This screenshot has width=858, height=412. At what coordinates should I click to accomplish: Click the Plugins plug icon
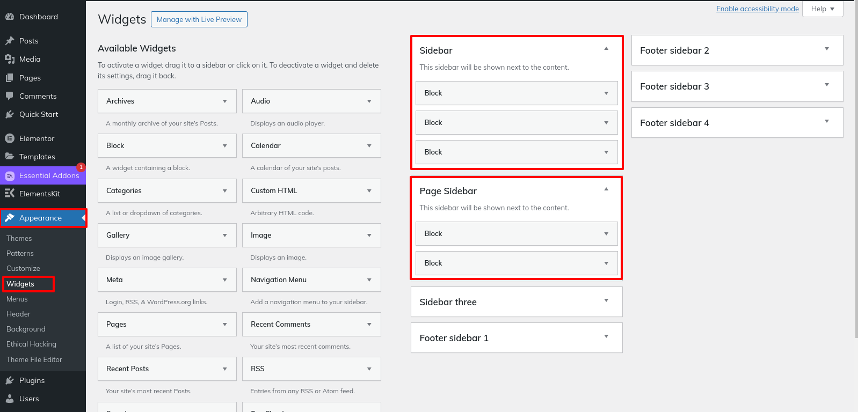coord(10,380)
